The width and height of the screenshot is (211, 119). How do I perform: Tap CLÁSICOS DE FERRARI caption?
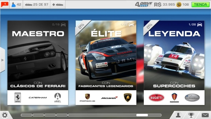coord(38,86)
